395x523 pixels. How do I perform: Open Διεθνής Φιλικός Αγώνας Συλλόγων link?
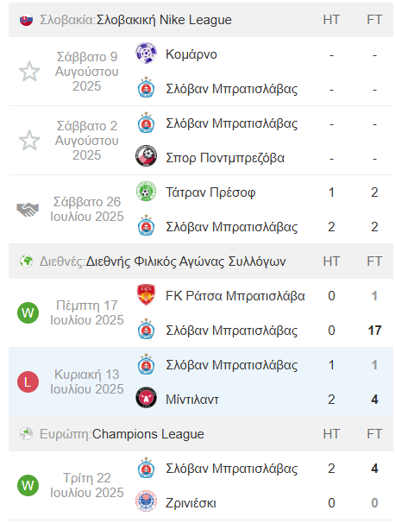pyautogui.click(x=185, y=261)
